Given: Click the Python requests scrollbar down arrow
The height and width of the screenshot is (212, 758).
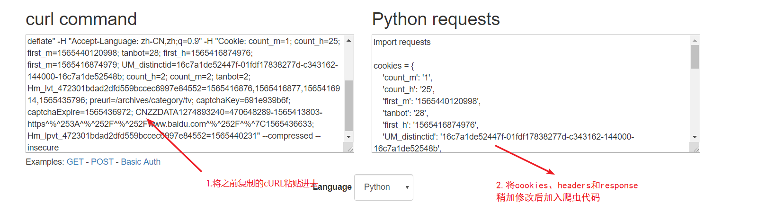Looking at the screenshot, I should click(x=695, y=137).
